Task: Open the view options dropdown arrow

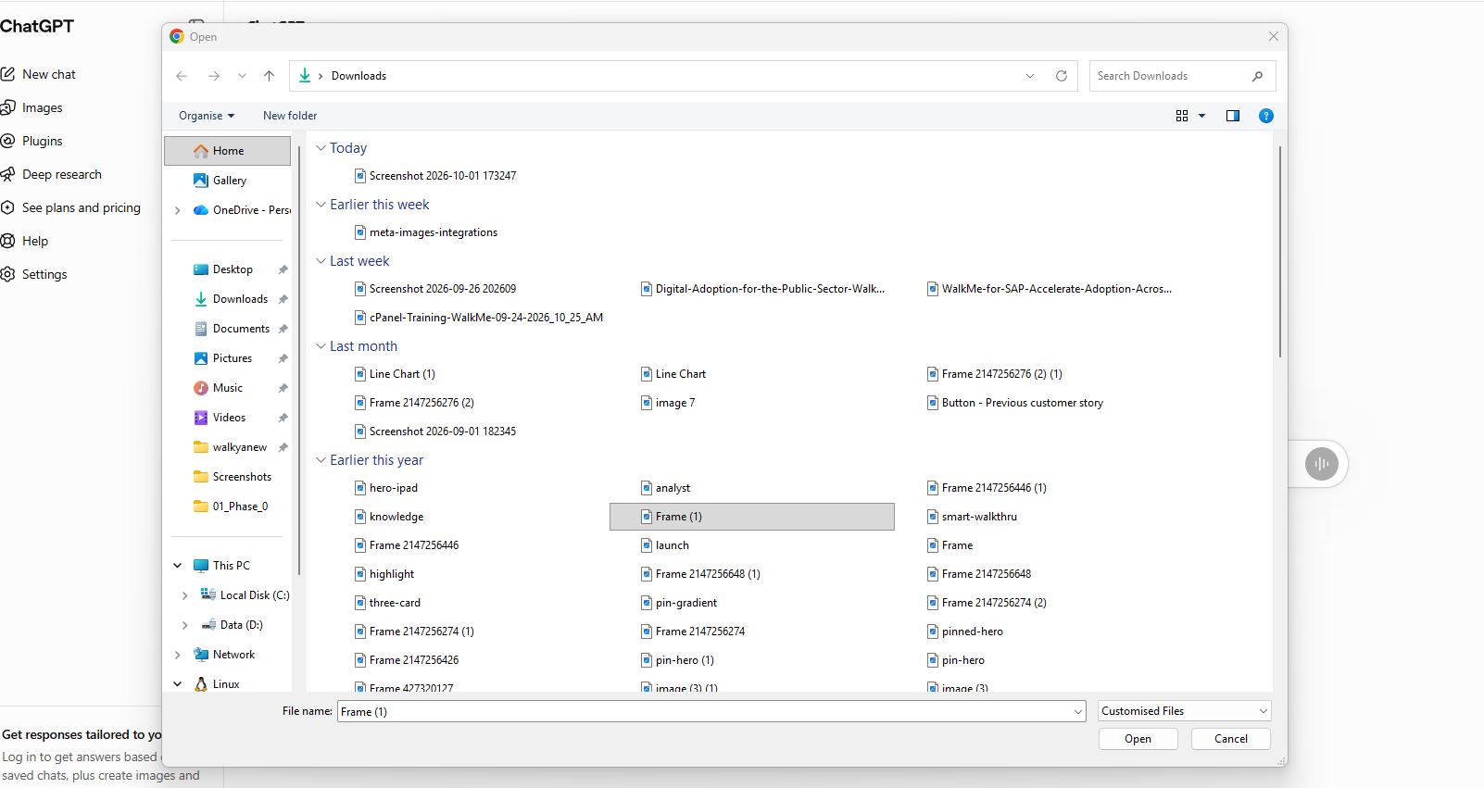Action: tap(1202, 116)
